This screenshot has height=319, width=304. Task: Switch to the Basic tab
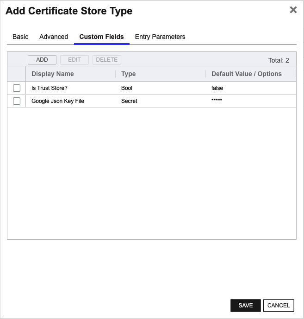tap(20, 37)
